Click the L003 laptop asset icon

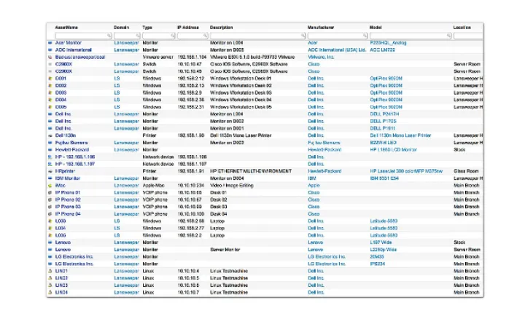[49, 221]
